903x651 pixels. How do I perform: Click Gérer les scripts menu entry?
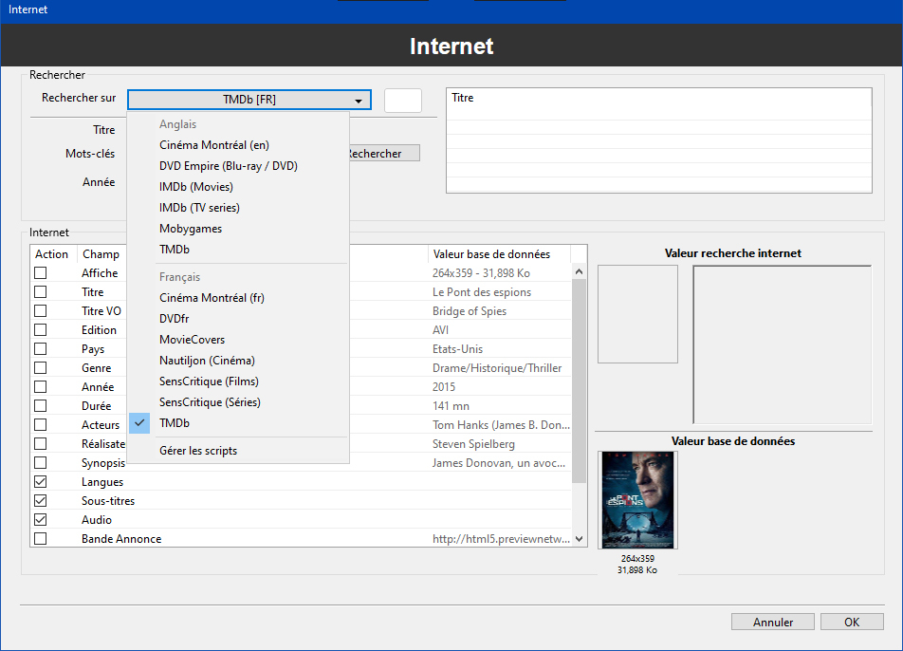pyautogui.click(x=197, y=451)
